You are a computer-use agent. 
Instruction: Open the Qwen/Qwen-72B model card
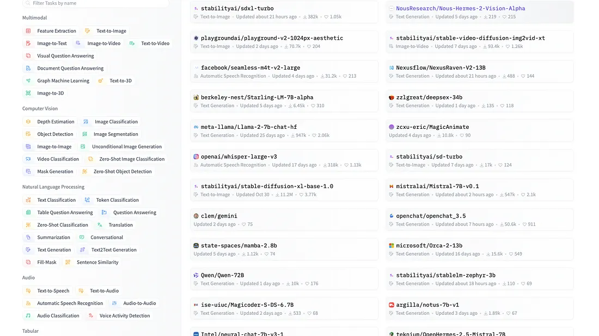(x=284, y=279)
